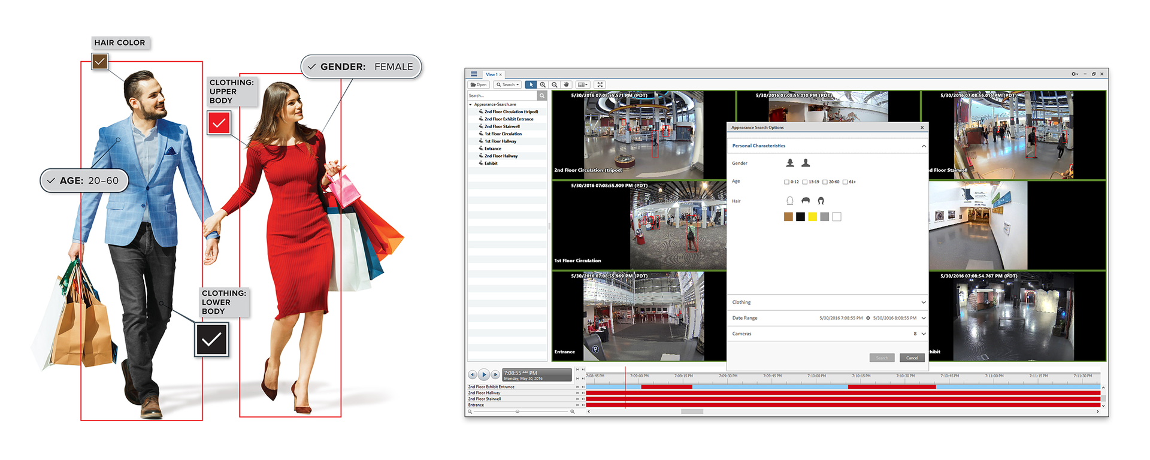Choose the long hair style icon
1150x460 pixels.
click(821, 201)
